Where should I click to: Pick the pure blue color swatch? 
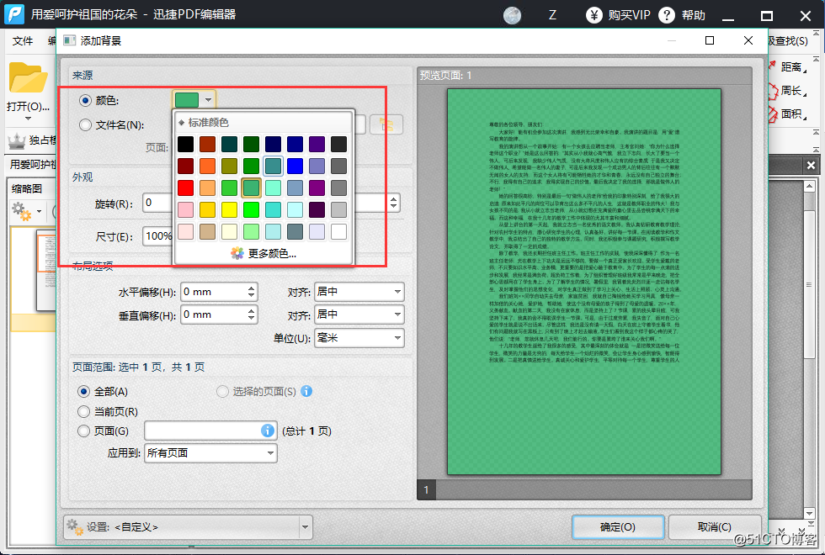click(295, 166)
